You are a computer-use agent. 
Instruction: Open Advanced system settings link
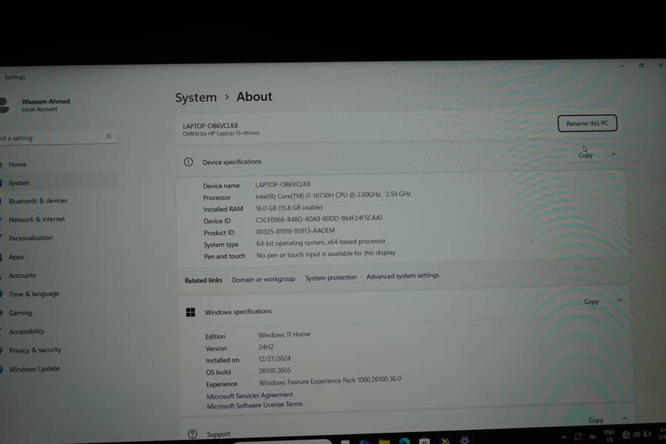pyautogui.click(x=403, y=276)
